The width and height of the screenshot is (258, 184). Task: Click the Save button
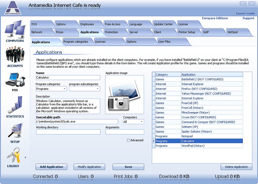pyautogui.click(x=128, y=167)
